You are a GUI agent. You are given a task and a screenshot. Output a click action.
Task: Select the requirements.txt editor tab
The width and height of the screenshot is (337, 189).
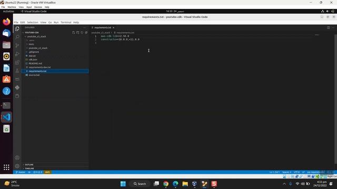(103, 28)
